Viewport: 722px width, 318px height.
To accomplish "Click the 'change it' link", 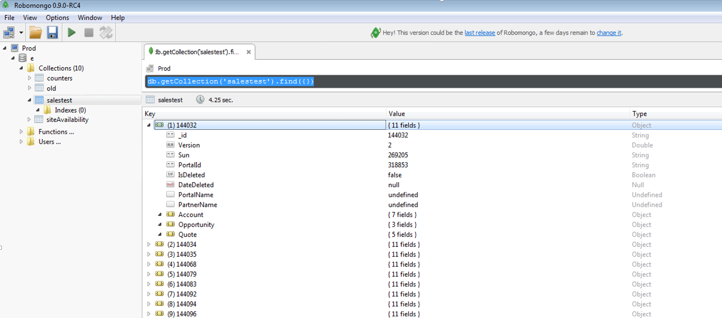I will 608,33.
